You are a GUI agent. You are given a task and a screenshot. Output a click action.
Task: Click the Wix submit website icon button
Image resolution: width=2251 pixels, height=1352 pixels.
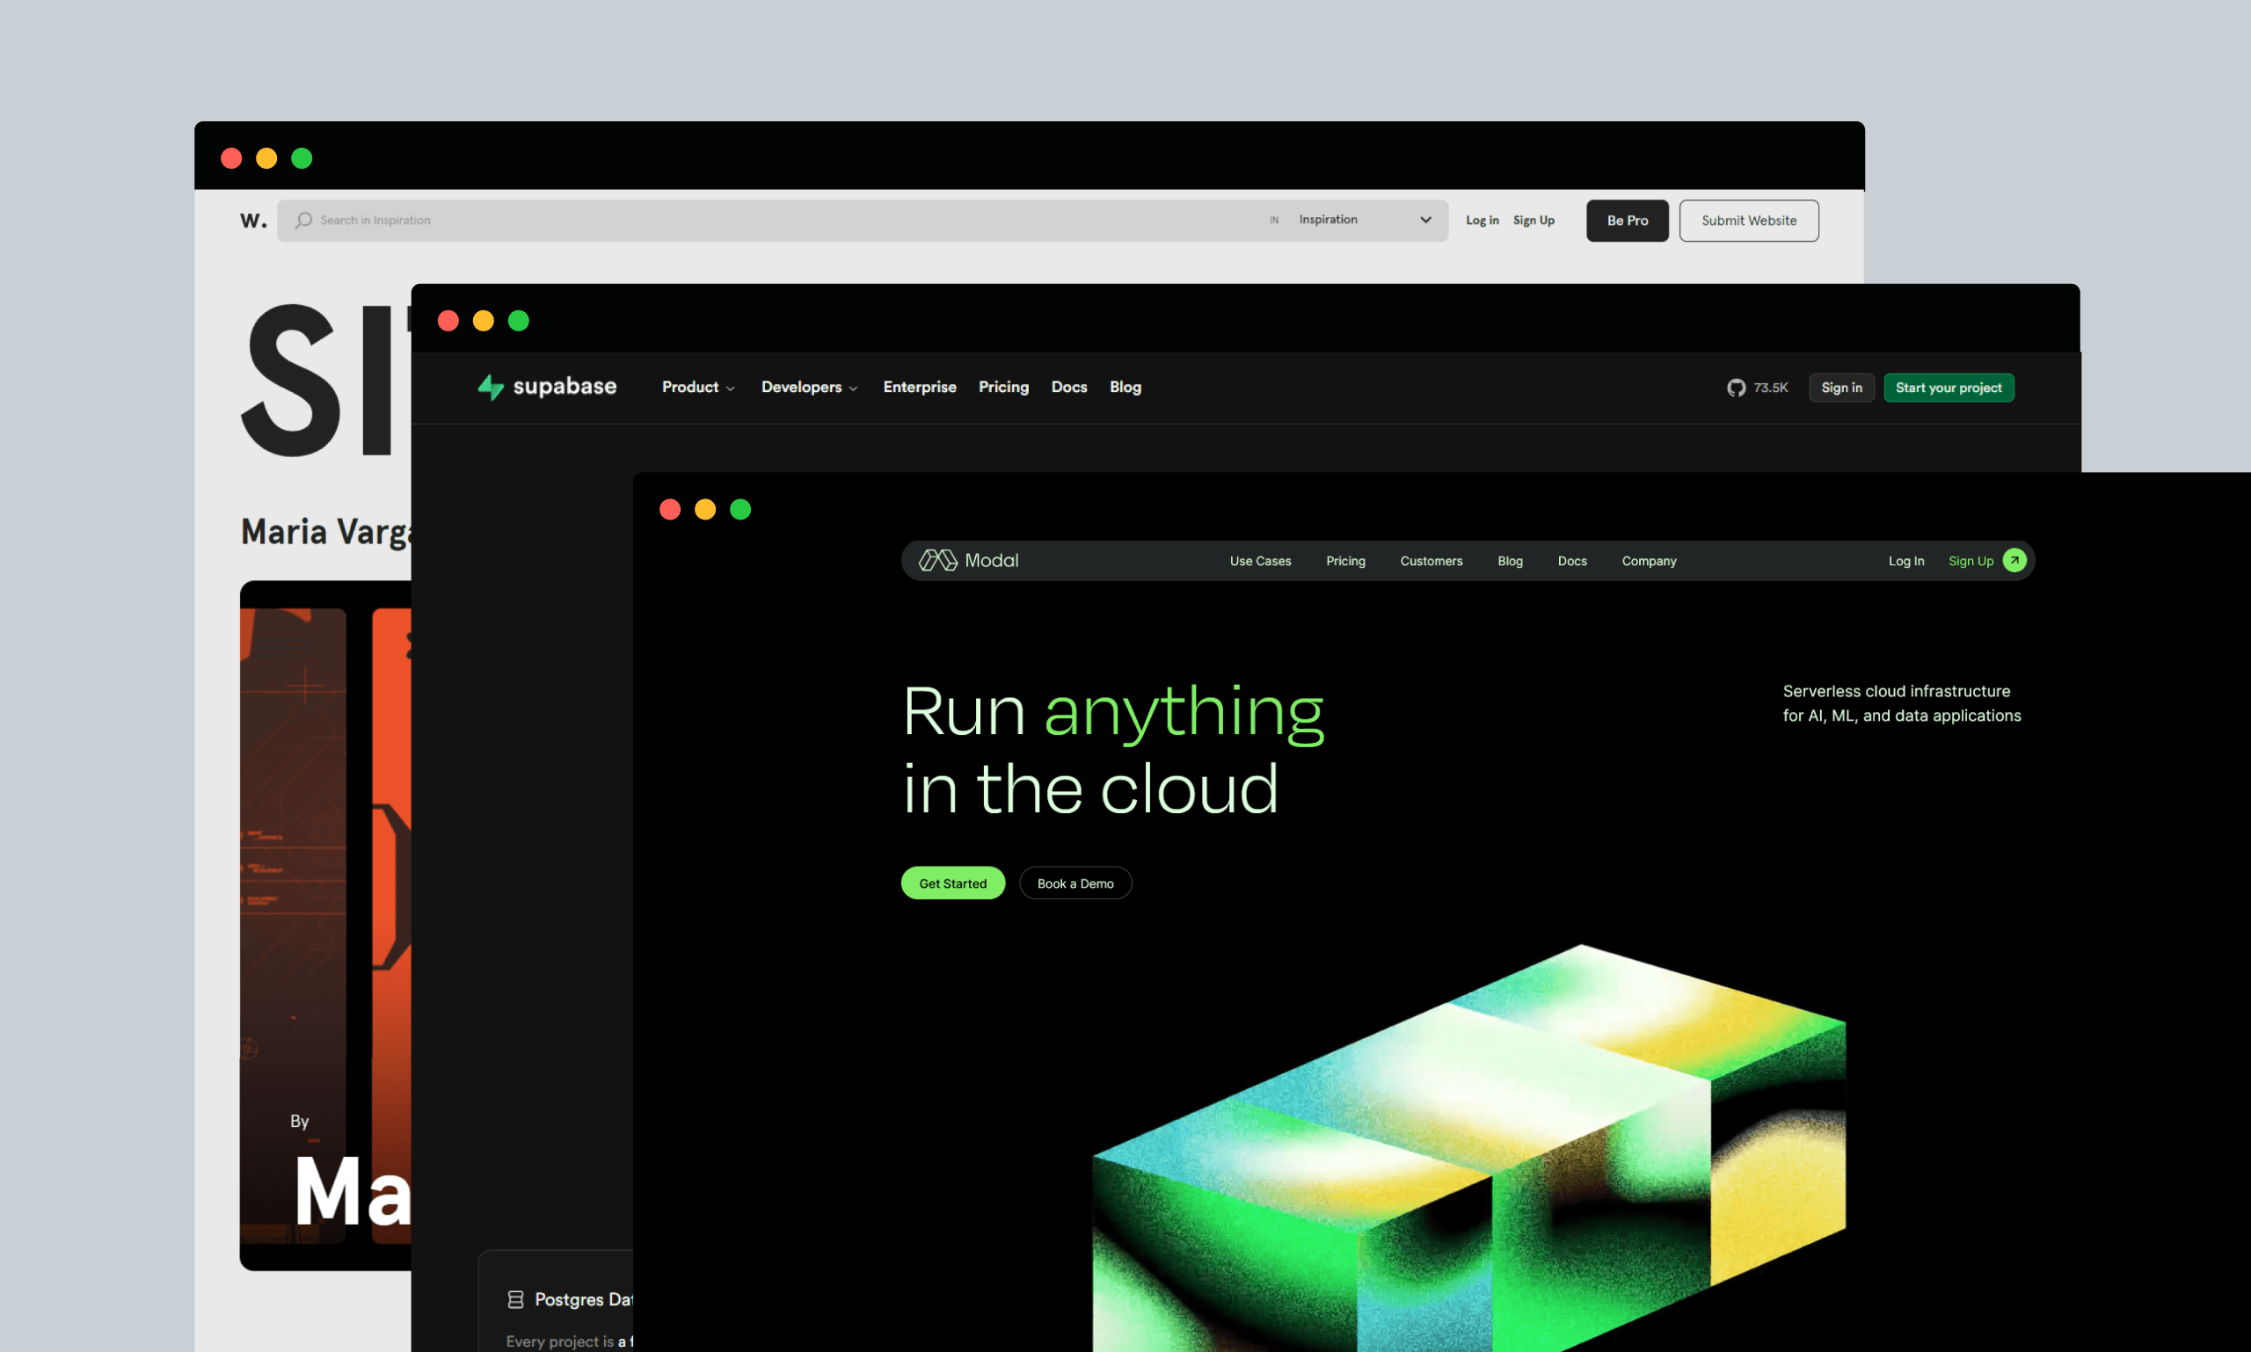click(x=1748, y=221)
